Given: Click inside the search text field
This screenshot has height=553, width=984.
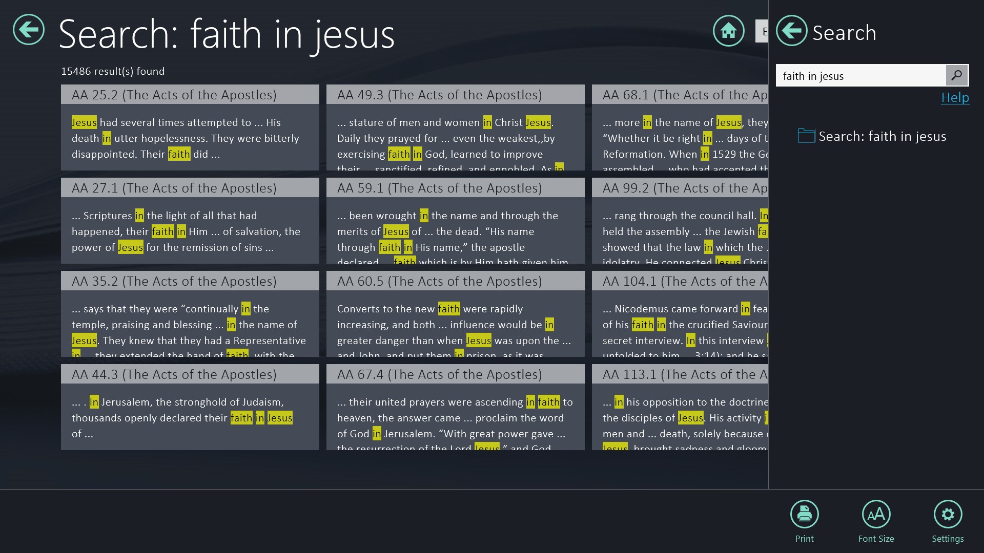Looking at the screenshot, I should (861, 75).
